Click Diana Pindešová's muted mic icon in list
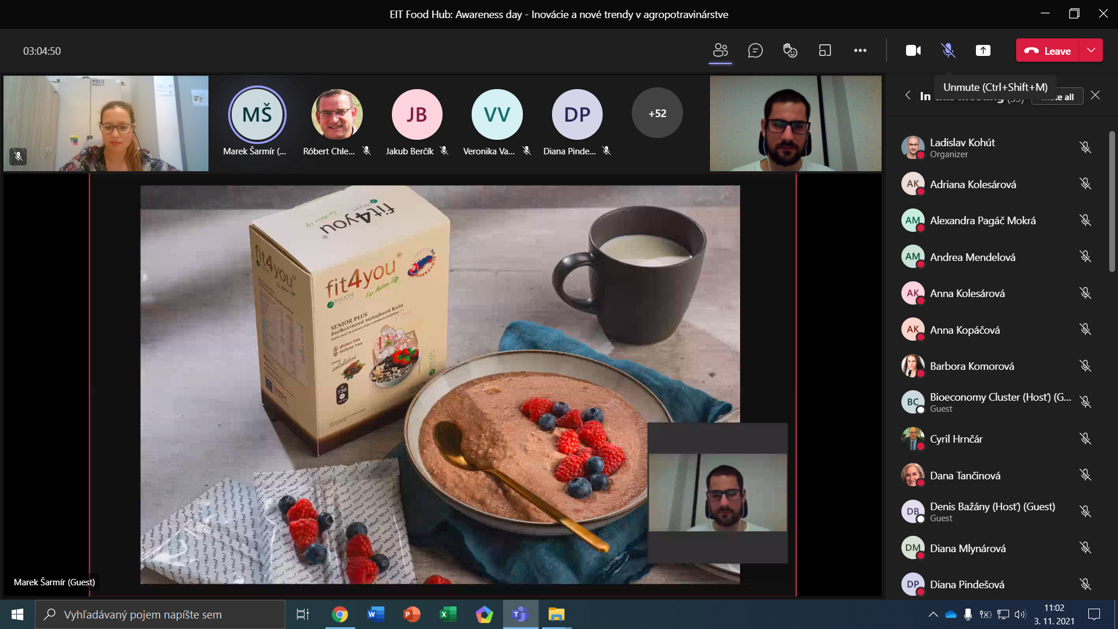1118x629 pixels. pos(1085,584)
